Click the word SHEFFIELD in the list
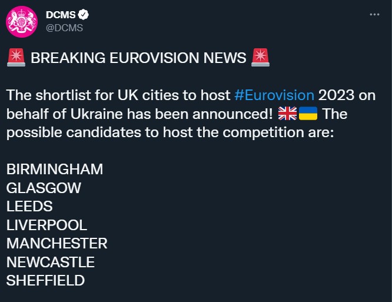The image size is (392, 302). (45, 280)
